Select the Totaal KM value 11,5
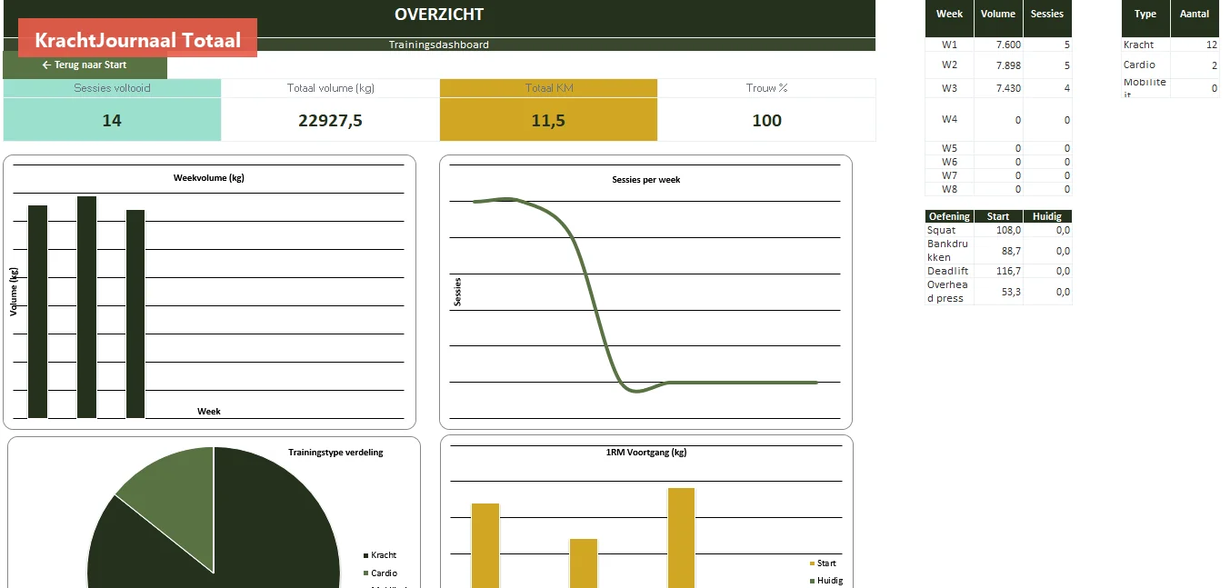 [x=548, y=120]
